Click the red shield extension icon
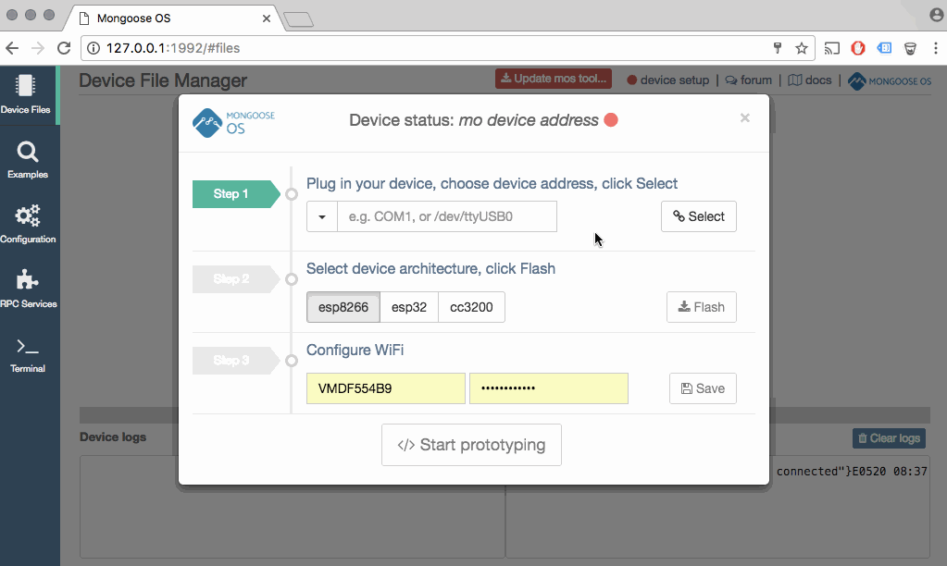Screen dimensions: 947x566 [x=858, y=48]
